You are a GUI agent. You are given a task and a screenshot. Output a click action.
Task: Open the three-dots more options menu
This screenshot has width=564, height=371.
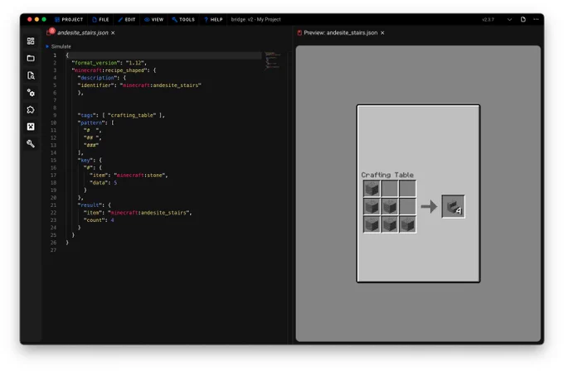(x=536, y=19)
